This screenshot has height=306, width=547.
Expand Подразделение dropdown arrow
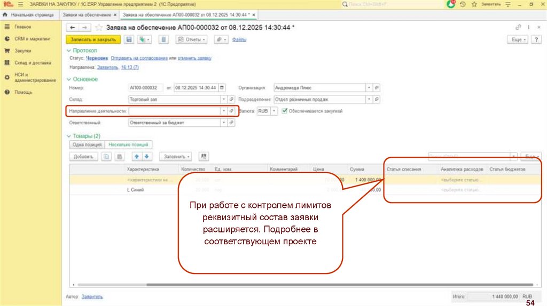point(369,99)
